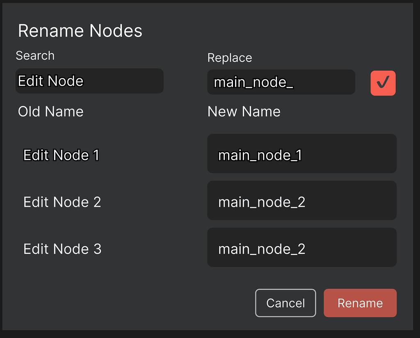Click the Replace column label
Viewport: 420px width, 338px height.
229,58
